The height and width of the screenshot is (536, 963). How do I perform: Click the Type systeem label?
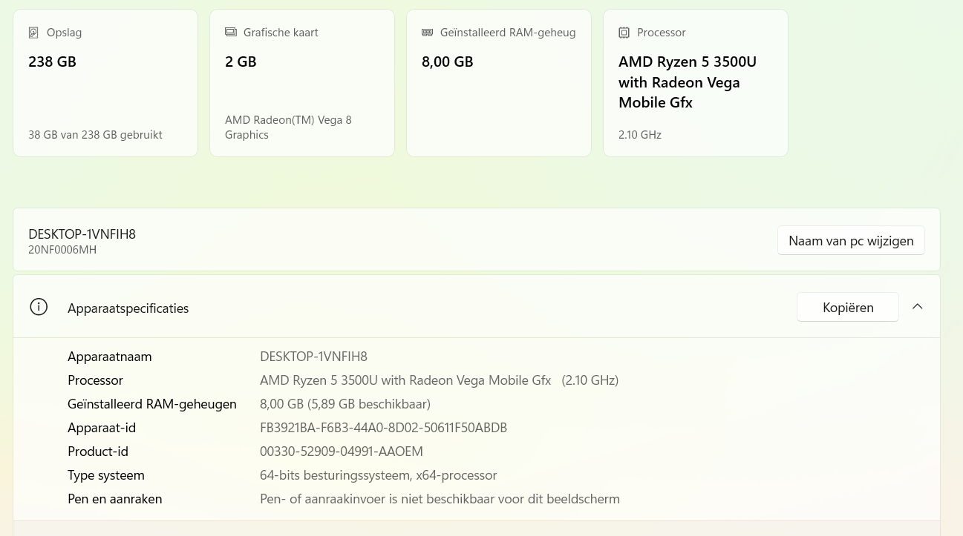click(x=106, y=475)
